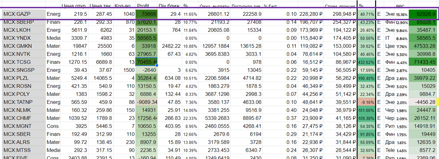Click the received dividends cell 22258.9
439x159 pixels.
[x=247, y=14]
